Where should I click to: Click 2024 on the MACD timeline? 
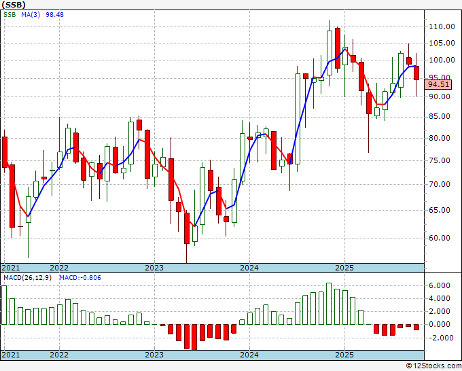(x=249, y=355)
